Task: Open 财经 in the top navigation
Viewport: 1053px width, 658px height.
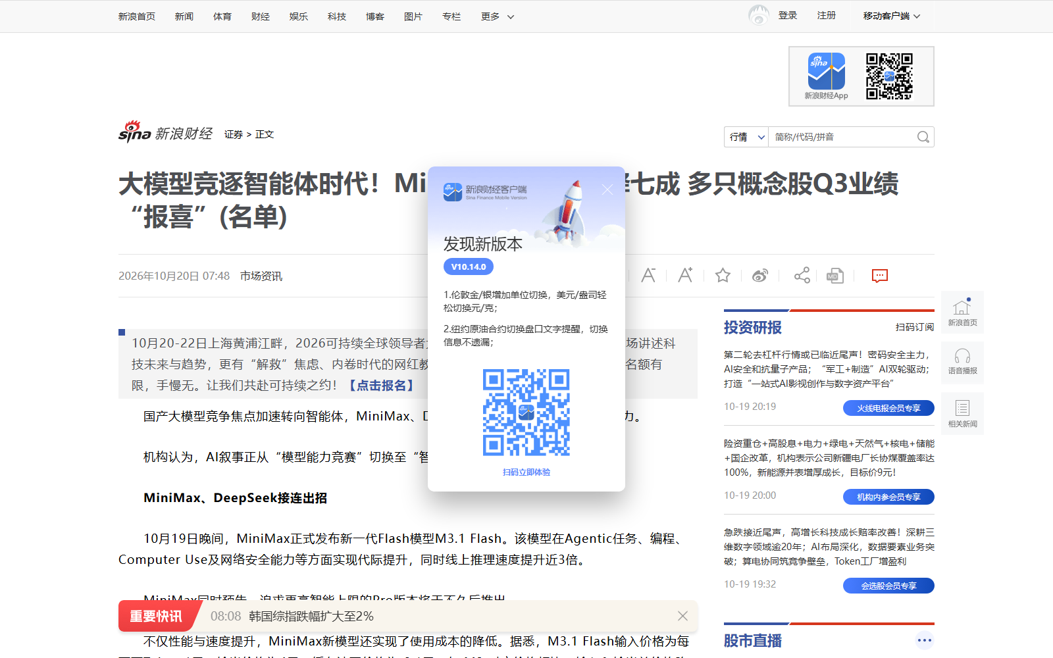Action: [261, 16]
